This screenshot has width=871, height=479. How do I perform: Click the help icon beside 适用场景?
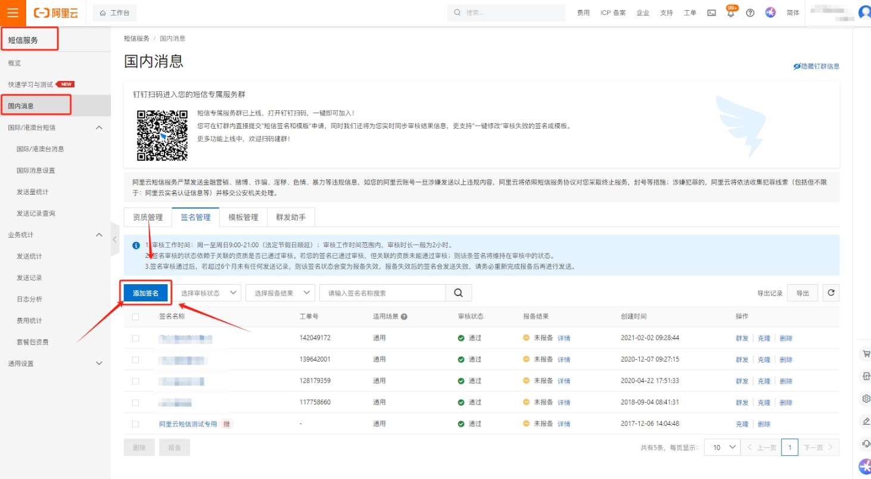[404, 316]
